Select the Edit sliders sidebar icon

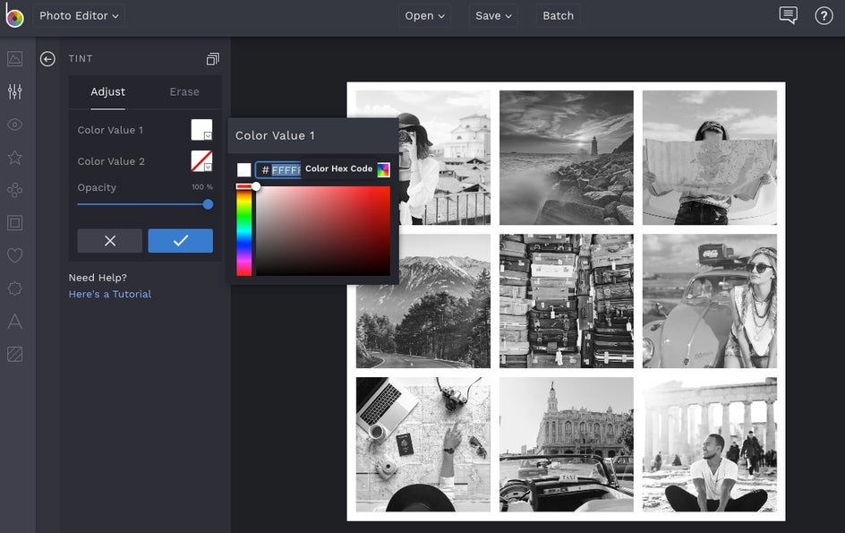point(14,91)
